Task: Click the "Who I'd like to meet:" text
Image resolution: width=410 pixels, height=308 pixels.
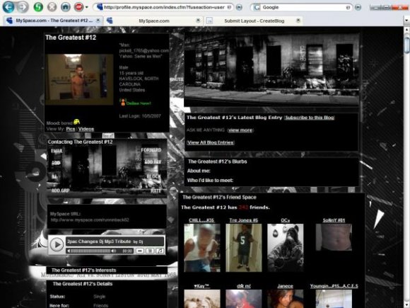Action: coord(210,180)
